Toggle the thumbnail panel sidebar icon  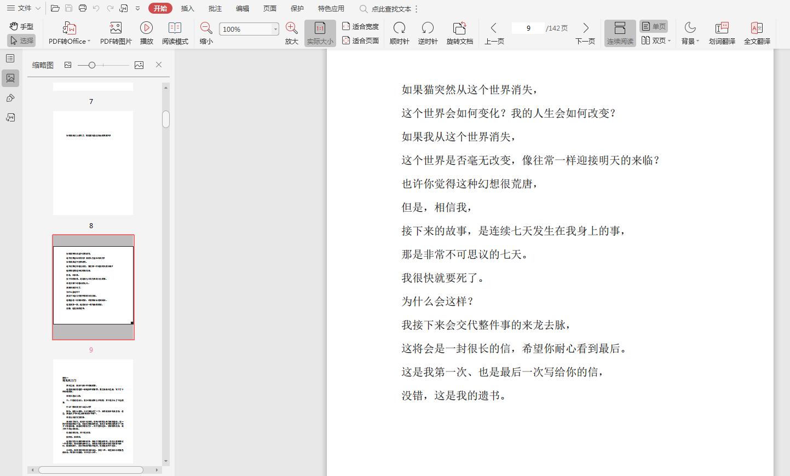[10, 78]
